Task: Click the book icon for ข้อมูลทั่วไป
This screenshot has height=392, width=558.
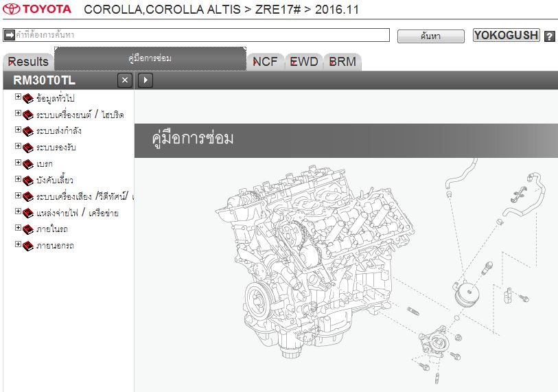Action: tap(28, 99)
